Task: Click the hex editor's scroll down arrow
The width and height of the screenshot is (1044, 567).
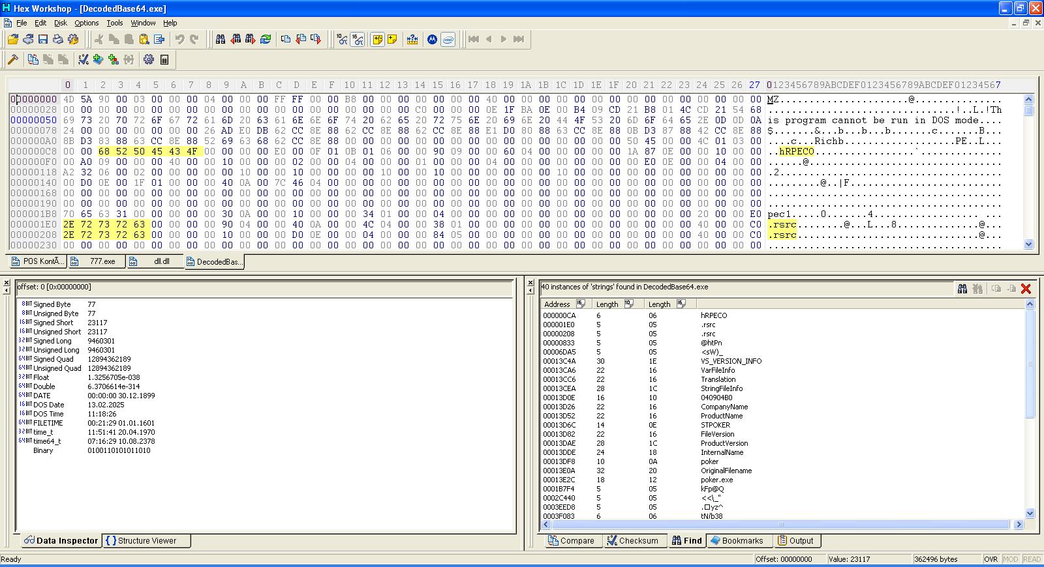Action: coord(1029,244)
